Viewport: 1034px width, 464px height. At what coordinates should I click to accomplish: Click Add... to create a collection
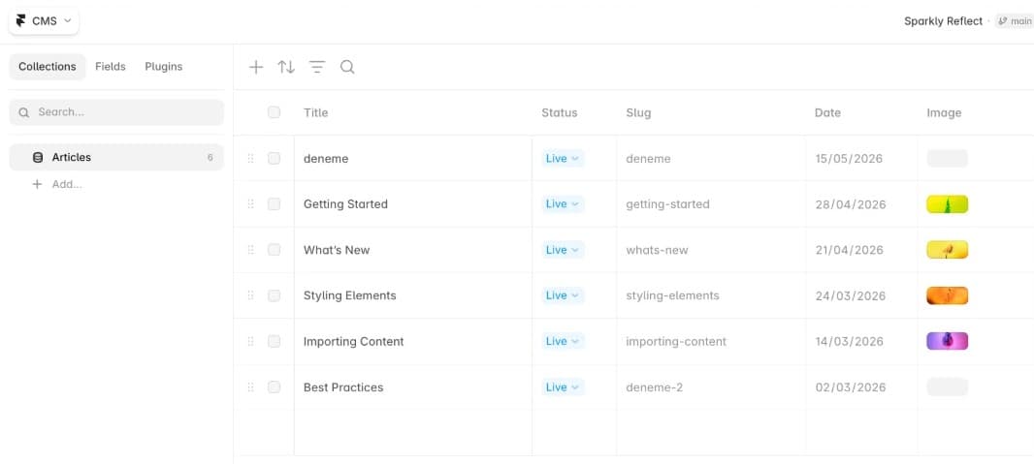(67, 184)
